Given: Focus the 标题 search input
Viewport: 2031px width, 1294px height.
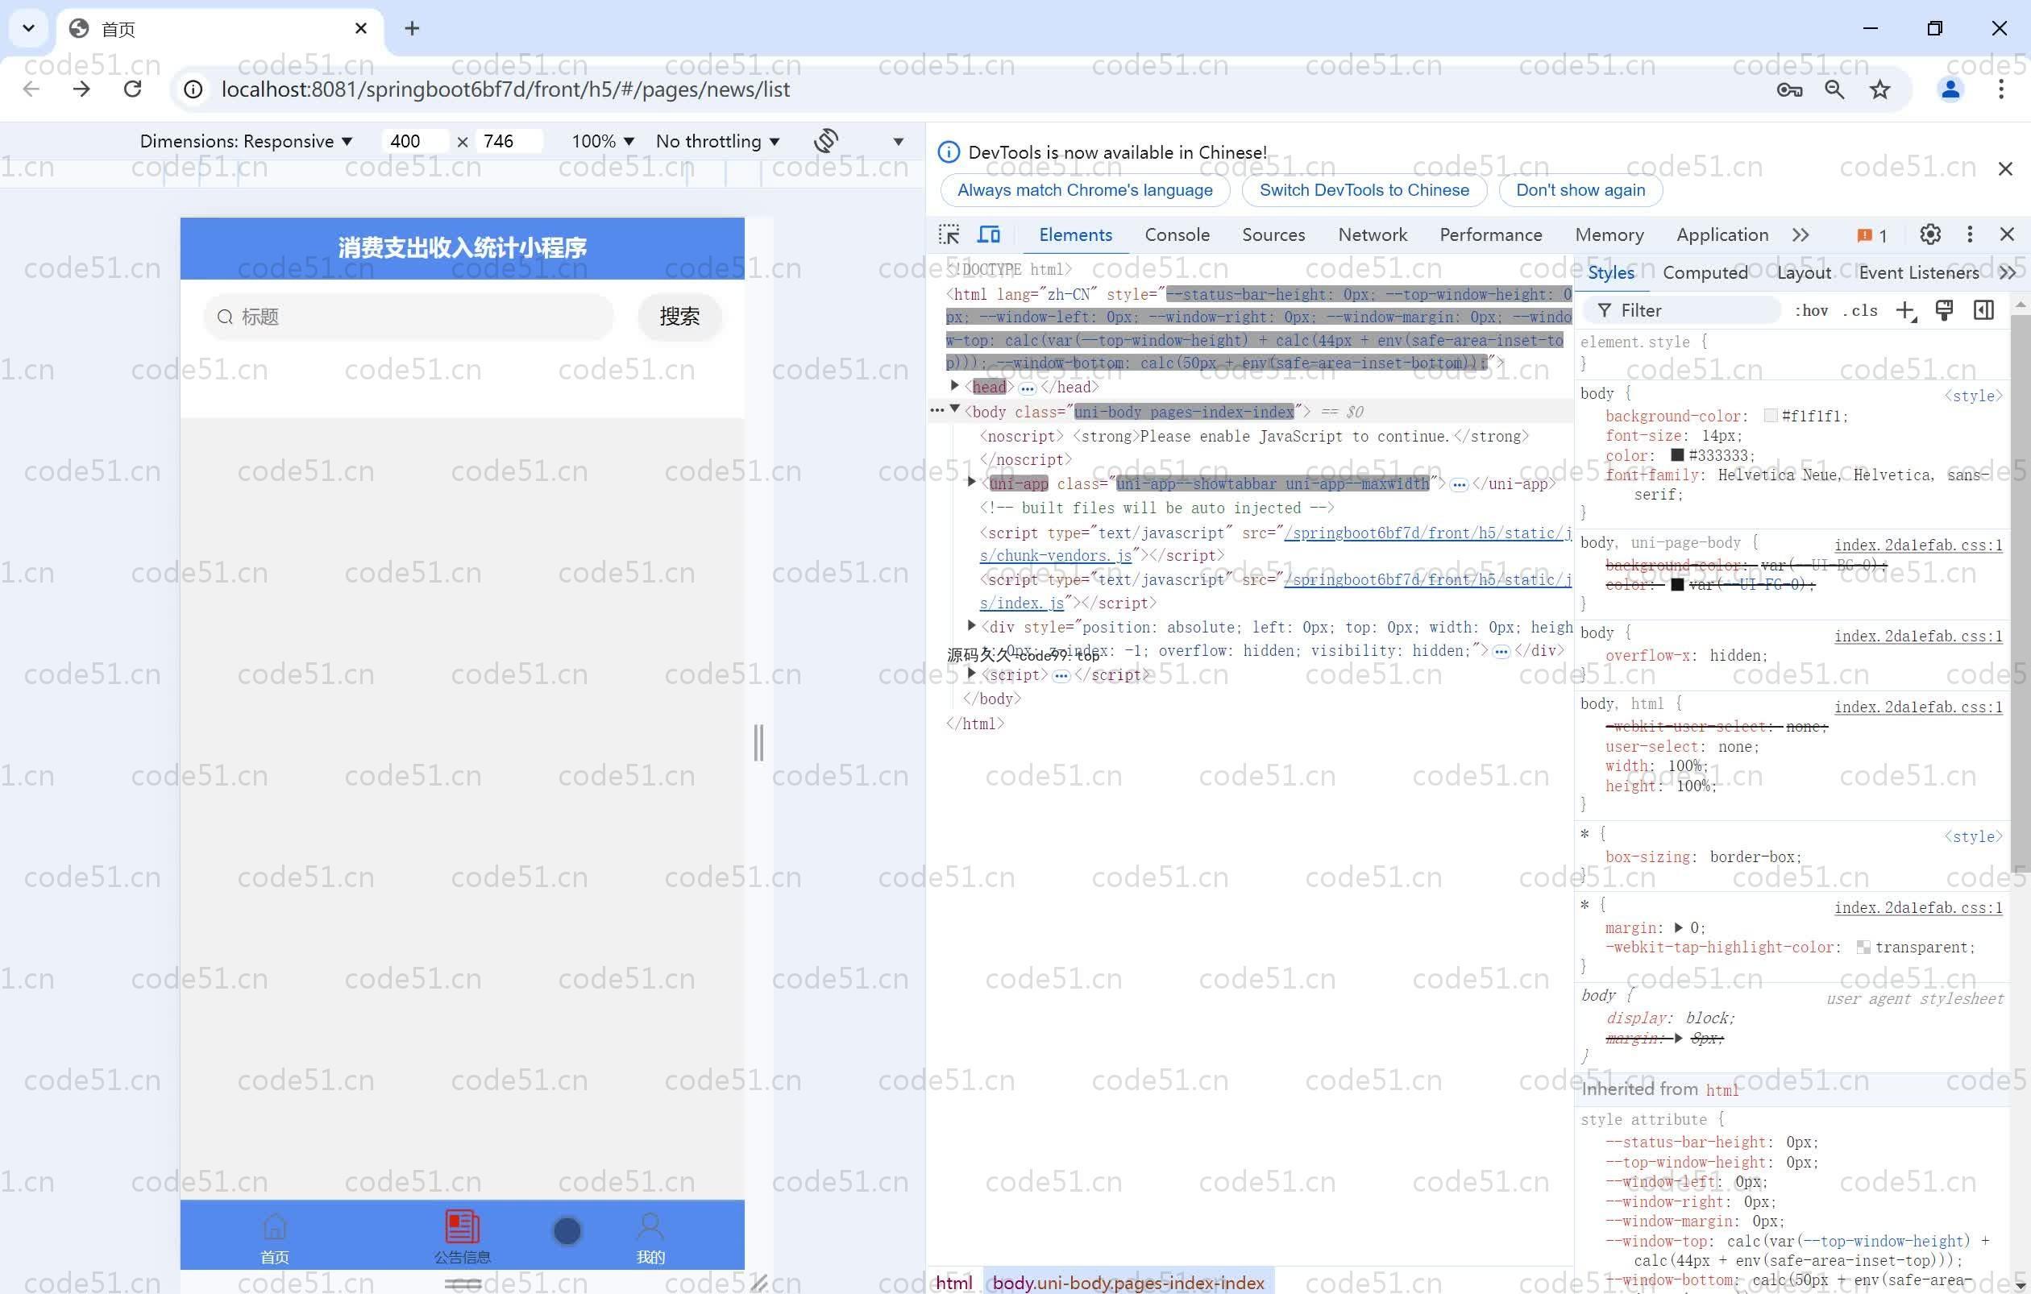Looking at the screenshot, I should click(409, 317).
